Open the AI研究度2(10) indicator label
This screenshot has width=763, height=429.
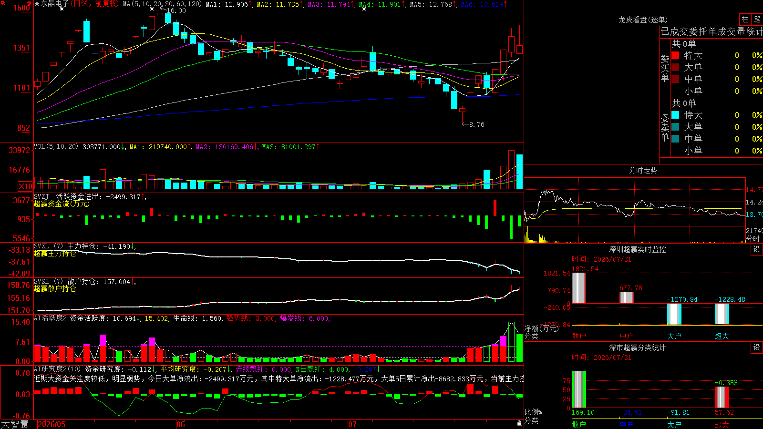(x=58, y=369)
